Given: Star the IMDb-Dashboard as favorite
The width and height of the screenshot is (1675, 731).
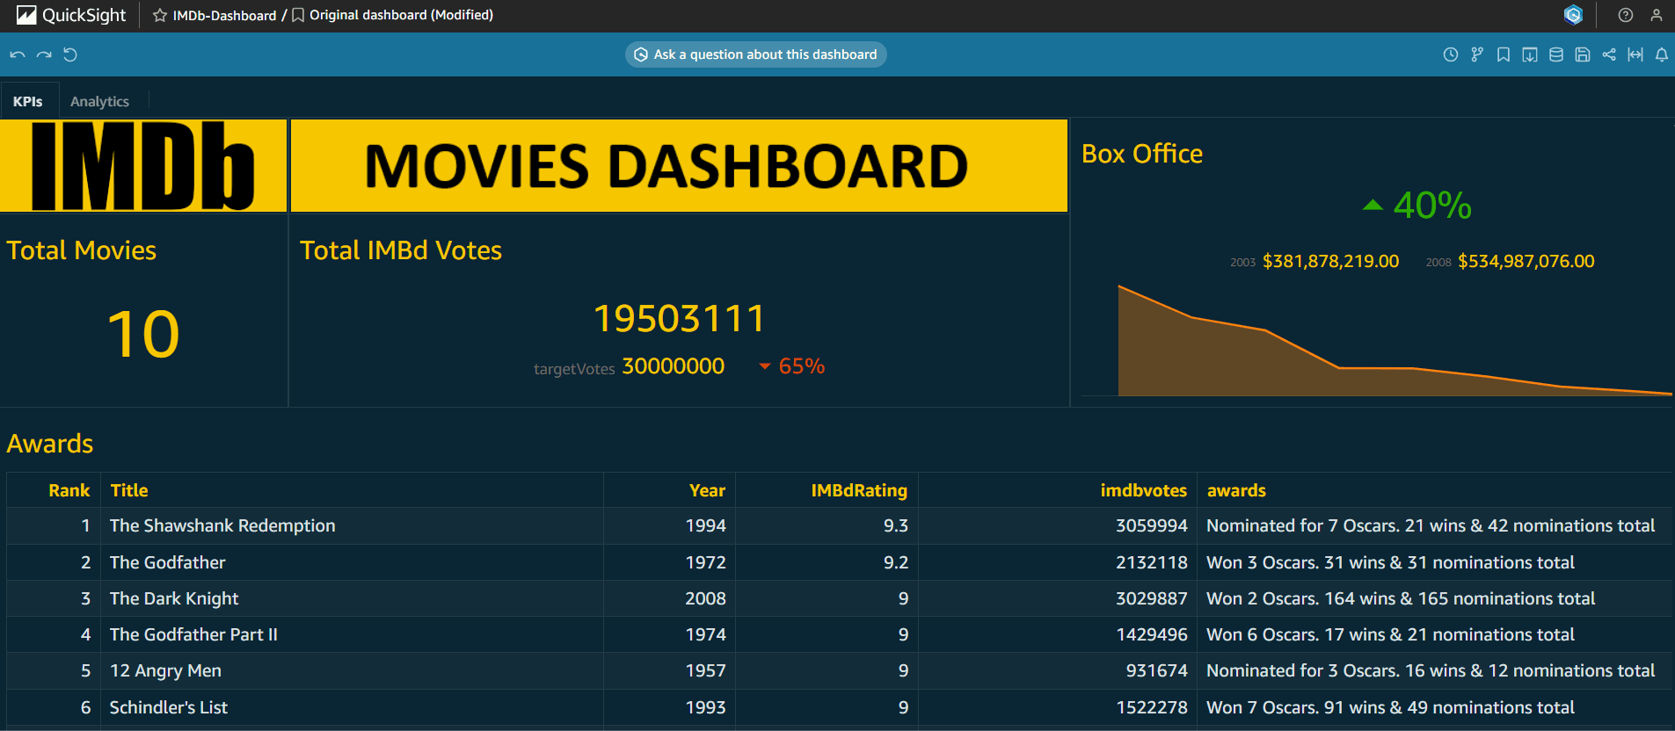Looking at the screenshot, I should (x=160, y=15).
